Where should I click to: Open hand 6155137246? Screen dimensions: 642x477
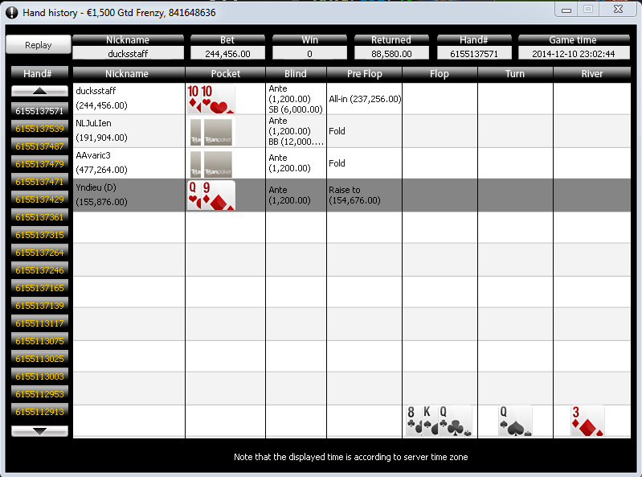[39, 270]
